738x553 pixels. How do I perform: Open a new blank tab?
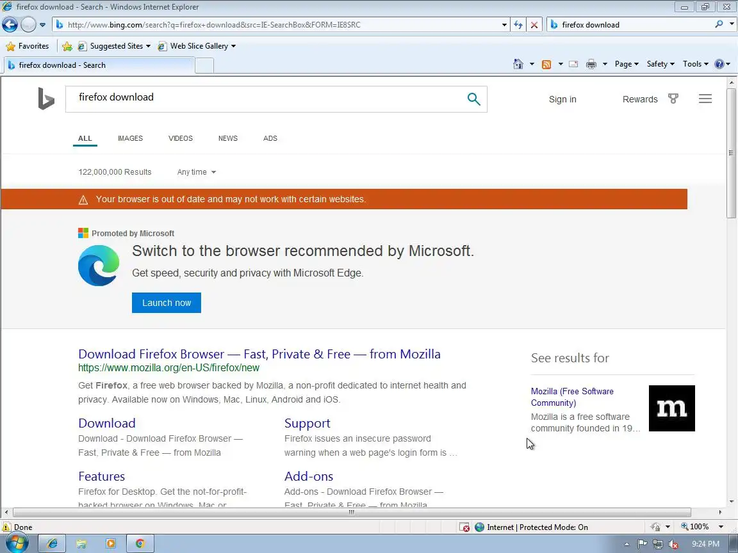tap(204, 65)
